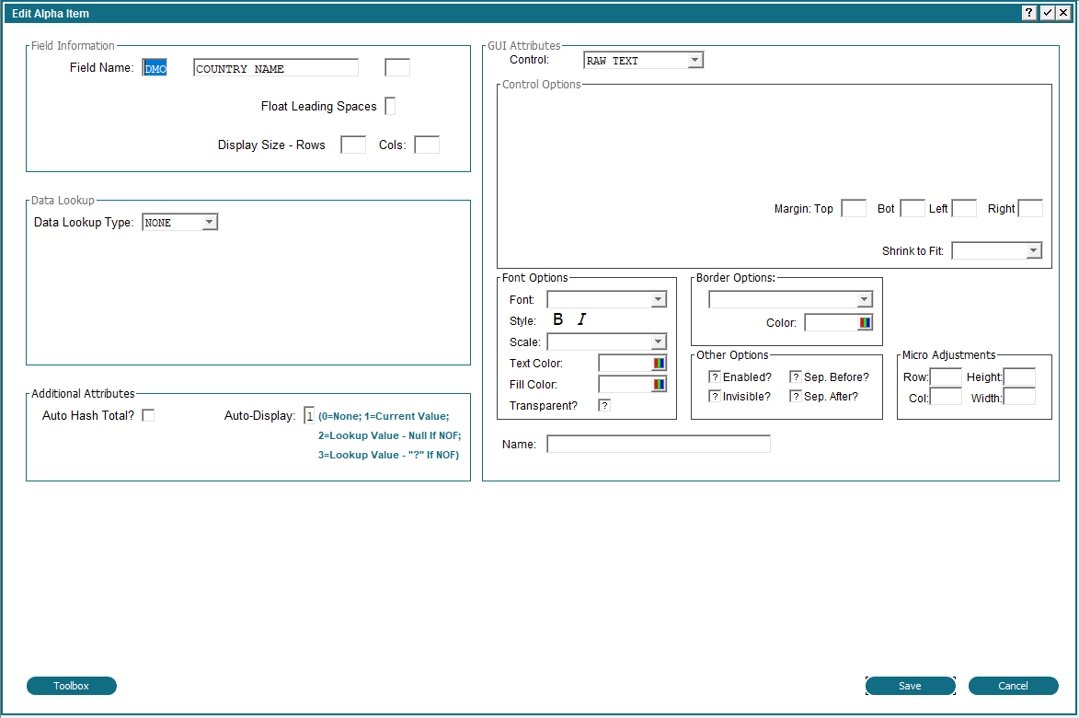Open the Font dropdown
The width and height of the screenshot is (1079, 718).
coord(606,299)
